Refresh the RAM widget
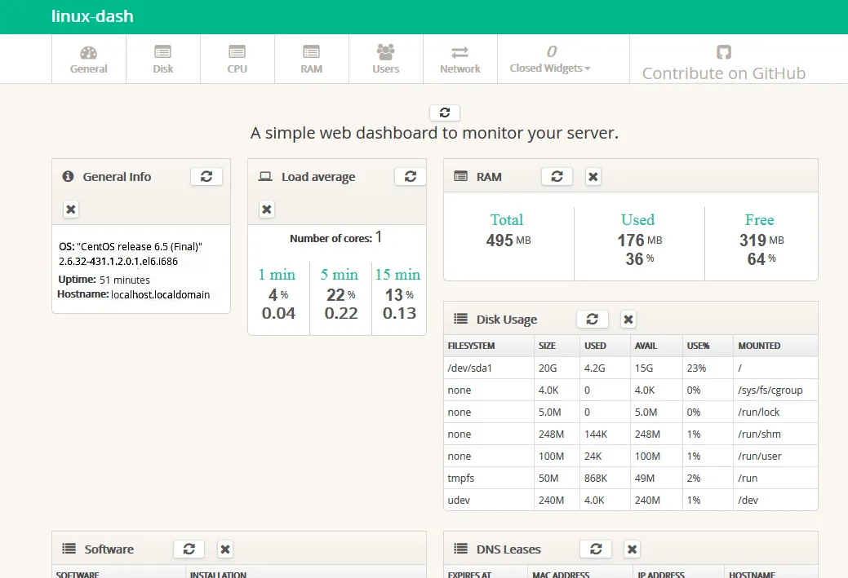This screenshot has width=848, height=578. [557, 176]
